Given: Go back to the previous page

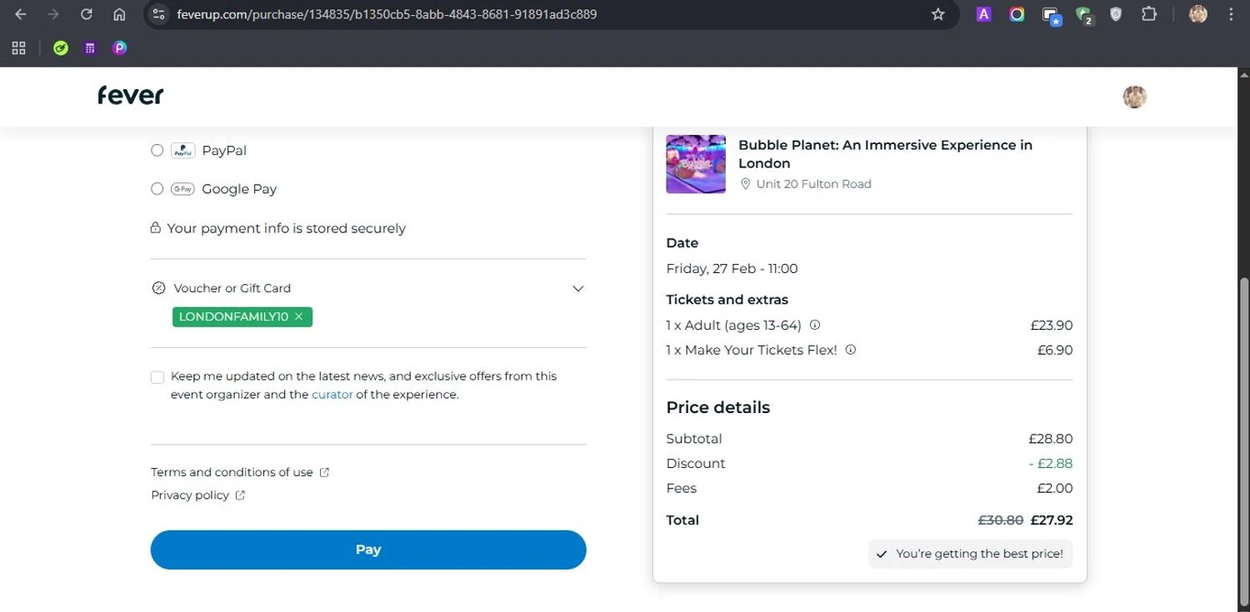Looking at the screenshot, I should coord(21,14).
